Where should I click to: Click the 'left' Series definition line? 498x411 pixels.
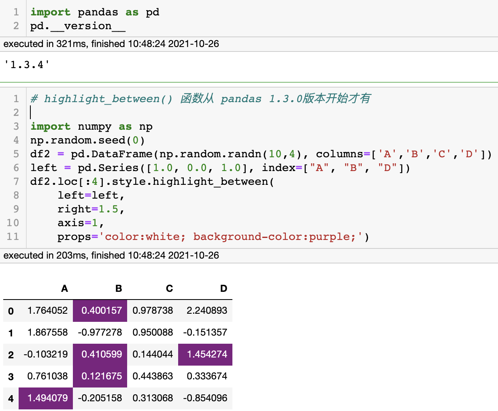[162, 167]
